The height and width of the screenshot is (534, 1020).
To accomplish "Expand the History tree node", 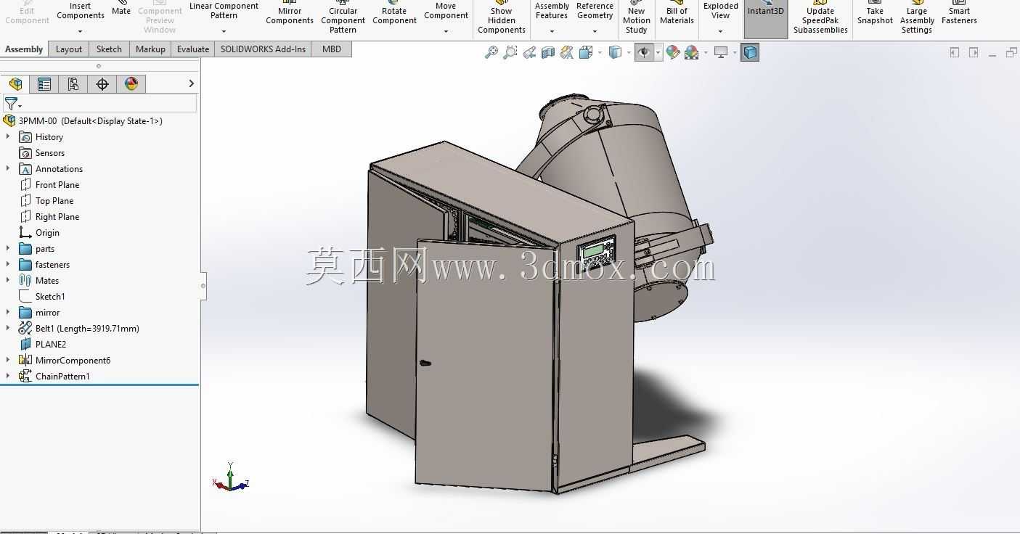I will 8,136.
